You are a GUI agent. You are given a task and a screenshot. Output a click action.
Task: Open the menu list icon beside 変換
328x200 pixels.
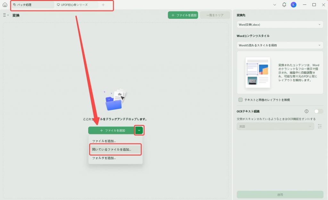pos(6,15)
